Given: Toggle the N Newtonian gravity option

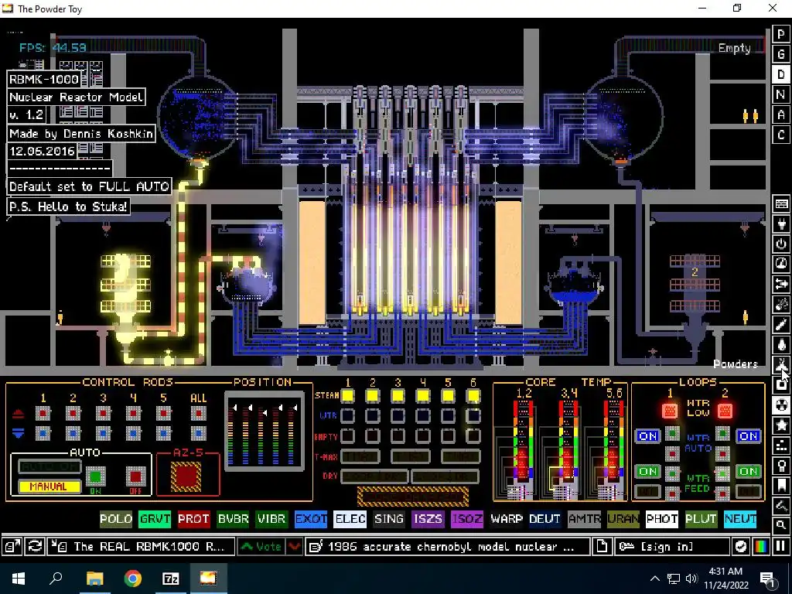Looking at the screenshot, I should pos(781,95).
